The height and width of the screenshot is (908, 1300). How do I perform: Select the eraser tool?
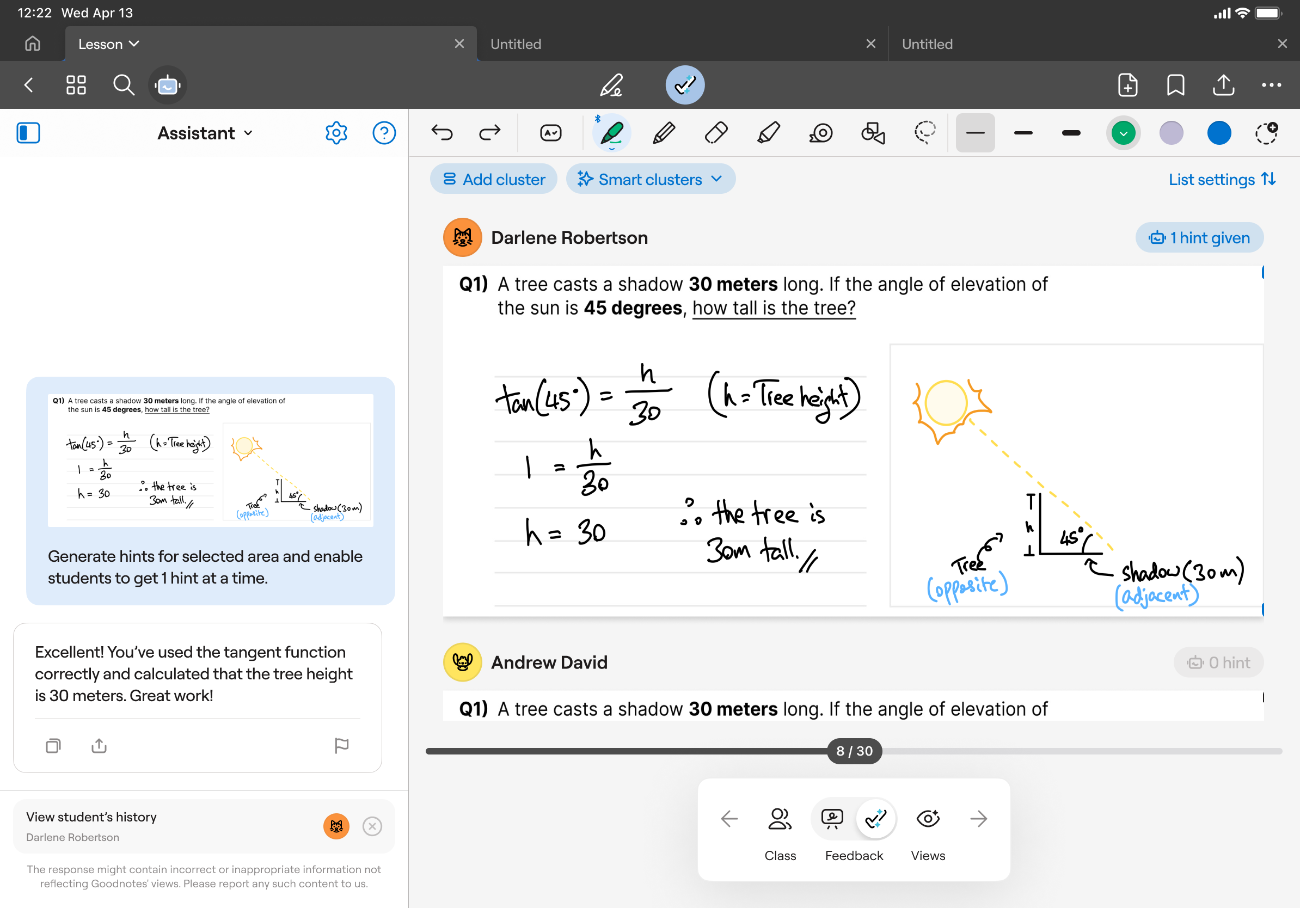(716, 133)
